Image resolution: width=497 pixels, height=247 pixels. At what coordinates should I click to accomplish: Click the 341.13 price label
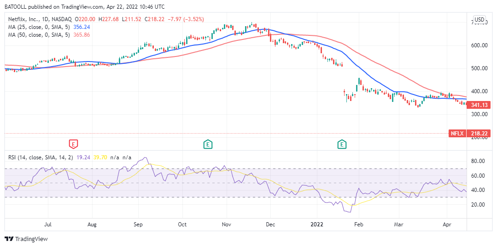pos(479,105)
